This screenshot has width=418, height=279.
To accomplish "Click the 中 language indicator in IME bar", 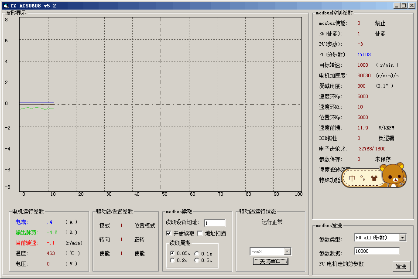I will (352, 178).
